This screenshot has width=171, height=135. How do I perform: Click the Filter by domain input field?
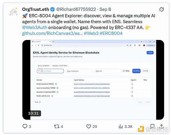point(50,71)
